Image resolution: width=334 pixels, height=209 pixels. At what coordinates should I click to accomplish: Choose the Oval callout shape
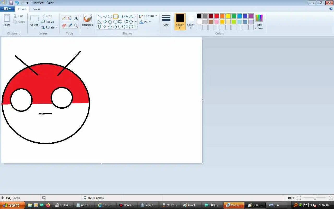click(x=126, y=27)
